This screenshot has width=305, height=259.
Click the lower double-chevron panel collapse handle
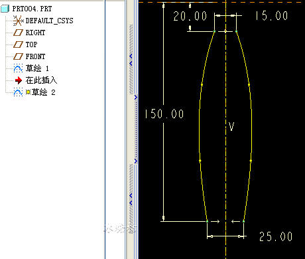131,199
